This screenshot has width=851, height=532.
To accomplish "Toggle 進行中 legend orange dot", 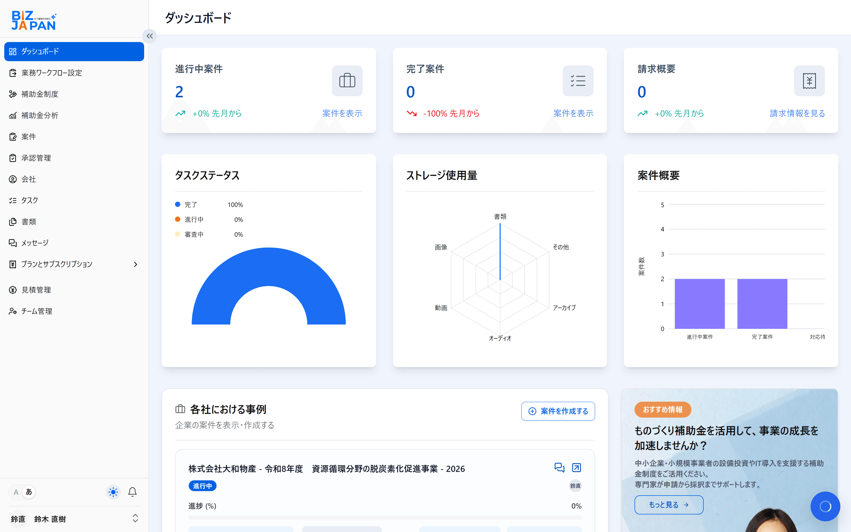I will (x=178, y=219).
